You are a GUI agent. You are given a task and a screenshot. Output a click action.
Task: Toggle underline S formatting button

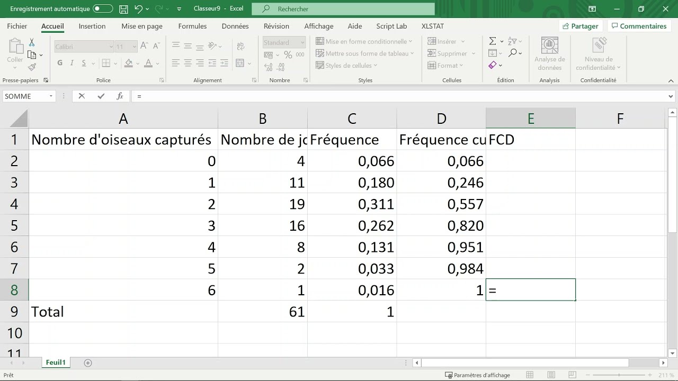84,63
